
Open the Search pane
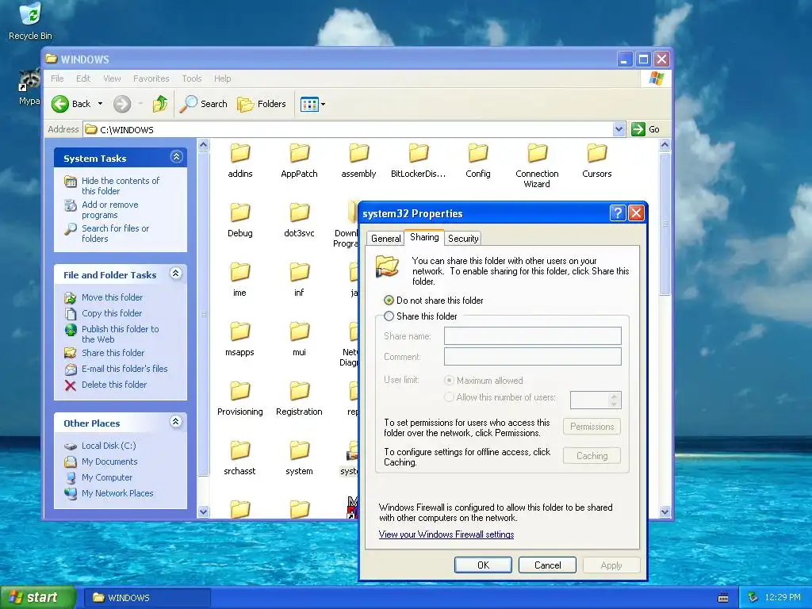click(x=203, y=104)
